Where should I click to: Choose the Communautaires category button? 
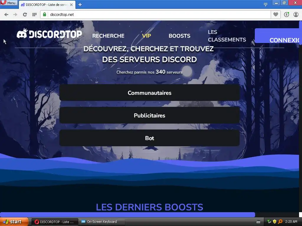click(150, 93)
